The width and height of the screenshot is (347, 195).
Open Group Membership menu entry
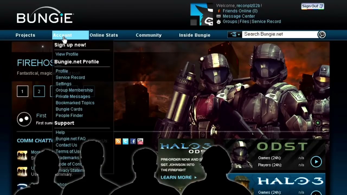pos(74,90)
